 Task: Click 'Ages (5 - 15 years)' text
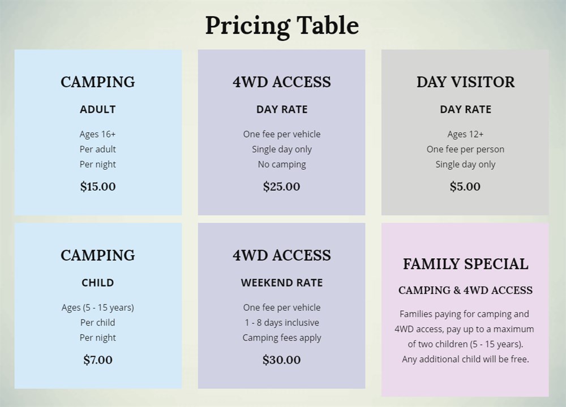pyautogui.click(x=98, y=308)
